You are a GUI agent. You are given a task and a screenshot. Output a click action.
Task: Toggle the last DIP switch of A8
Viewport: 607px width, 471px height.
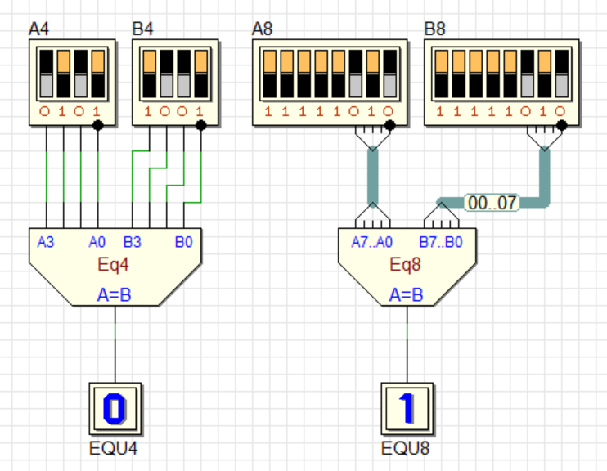pos(390,74)
